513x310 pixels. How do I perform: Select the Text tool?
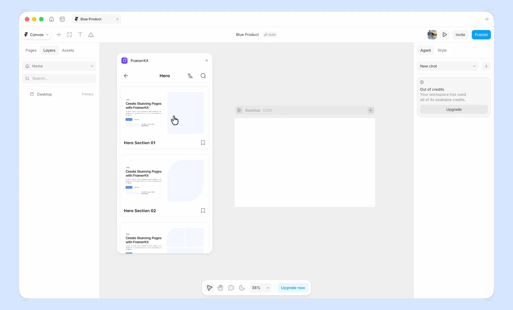click(80, 35)
